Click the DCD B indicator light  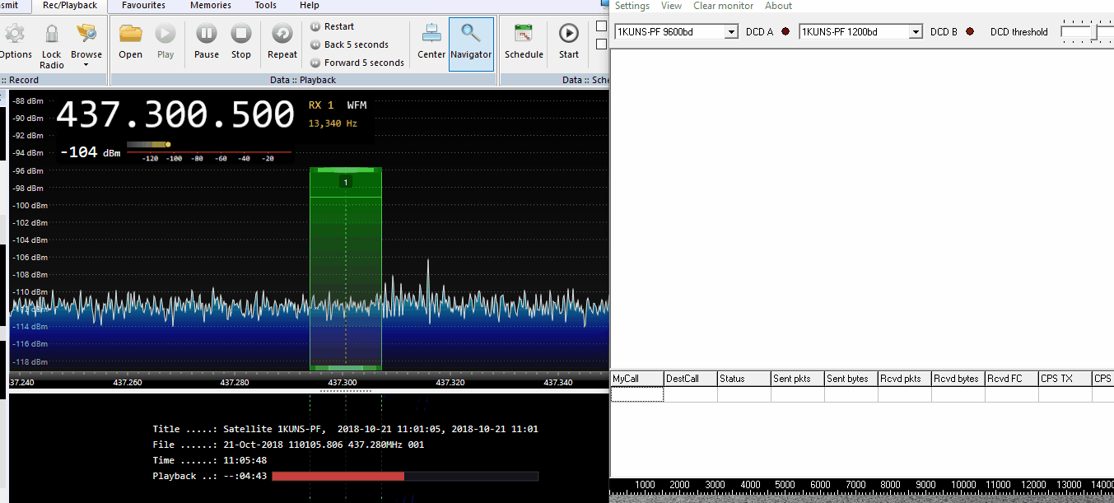click(x=969, y=32)
